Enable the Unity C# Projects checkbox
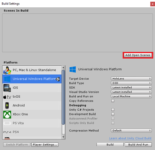 (x=113, y=110)
